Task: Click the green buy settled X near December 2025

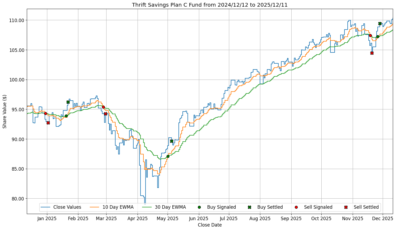Action: coord(380,23)
